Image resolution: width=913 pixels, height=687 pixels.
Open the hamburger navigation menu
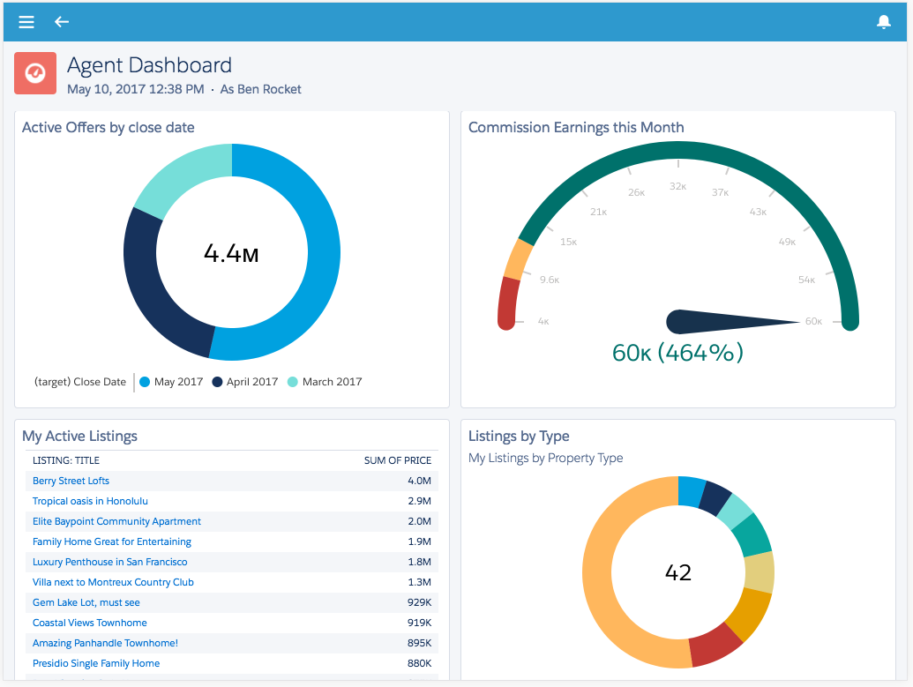pos(26,22)
